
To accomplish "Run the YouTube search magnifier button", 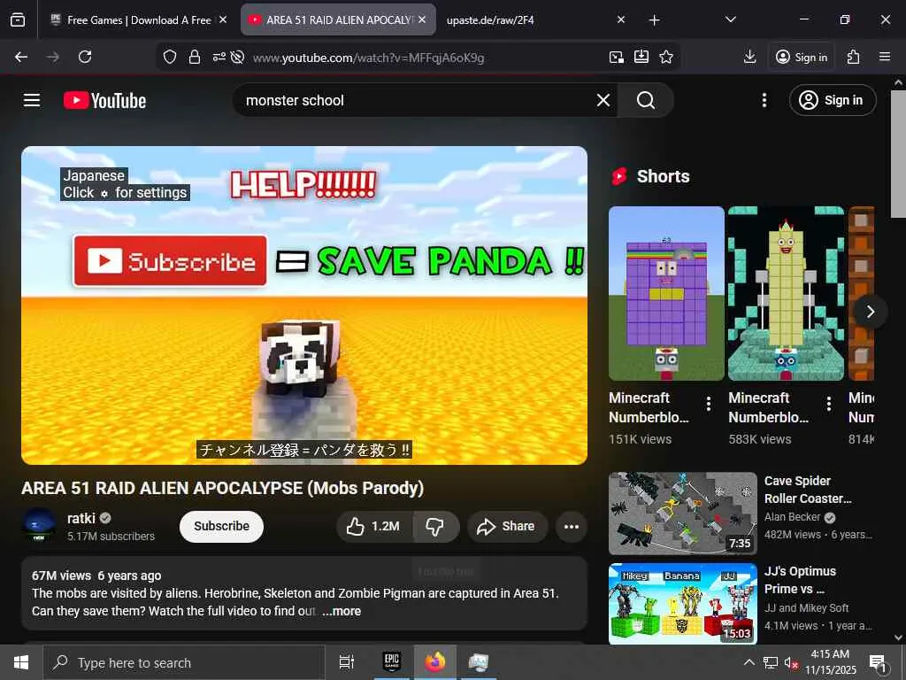I will pyautogui.click(x=645, y=100).
